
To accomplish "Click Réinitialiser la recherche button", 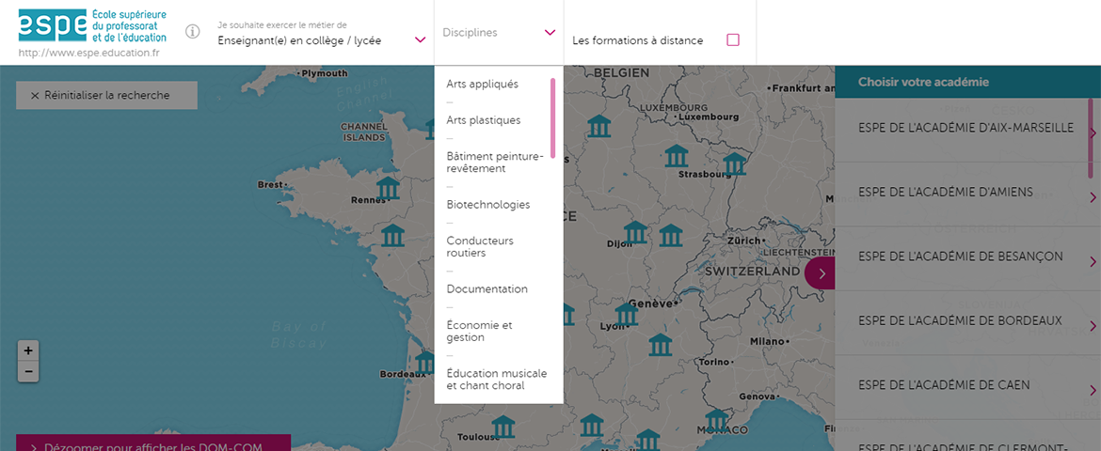I will (106, 96).
